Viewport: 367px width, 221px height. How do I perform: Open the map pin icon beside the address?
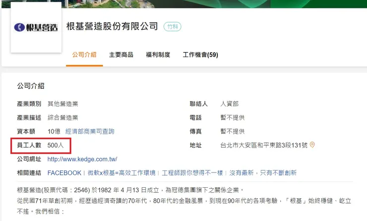[312, 145]
